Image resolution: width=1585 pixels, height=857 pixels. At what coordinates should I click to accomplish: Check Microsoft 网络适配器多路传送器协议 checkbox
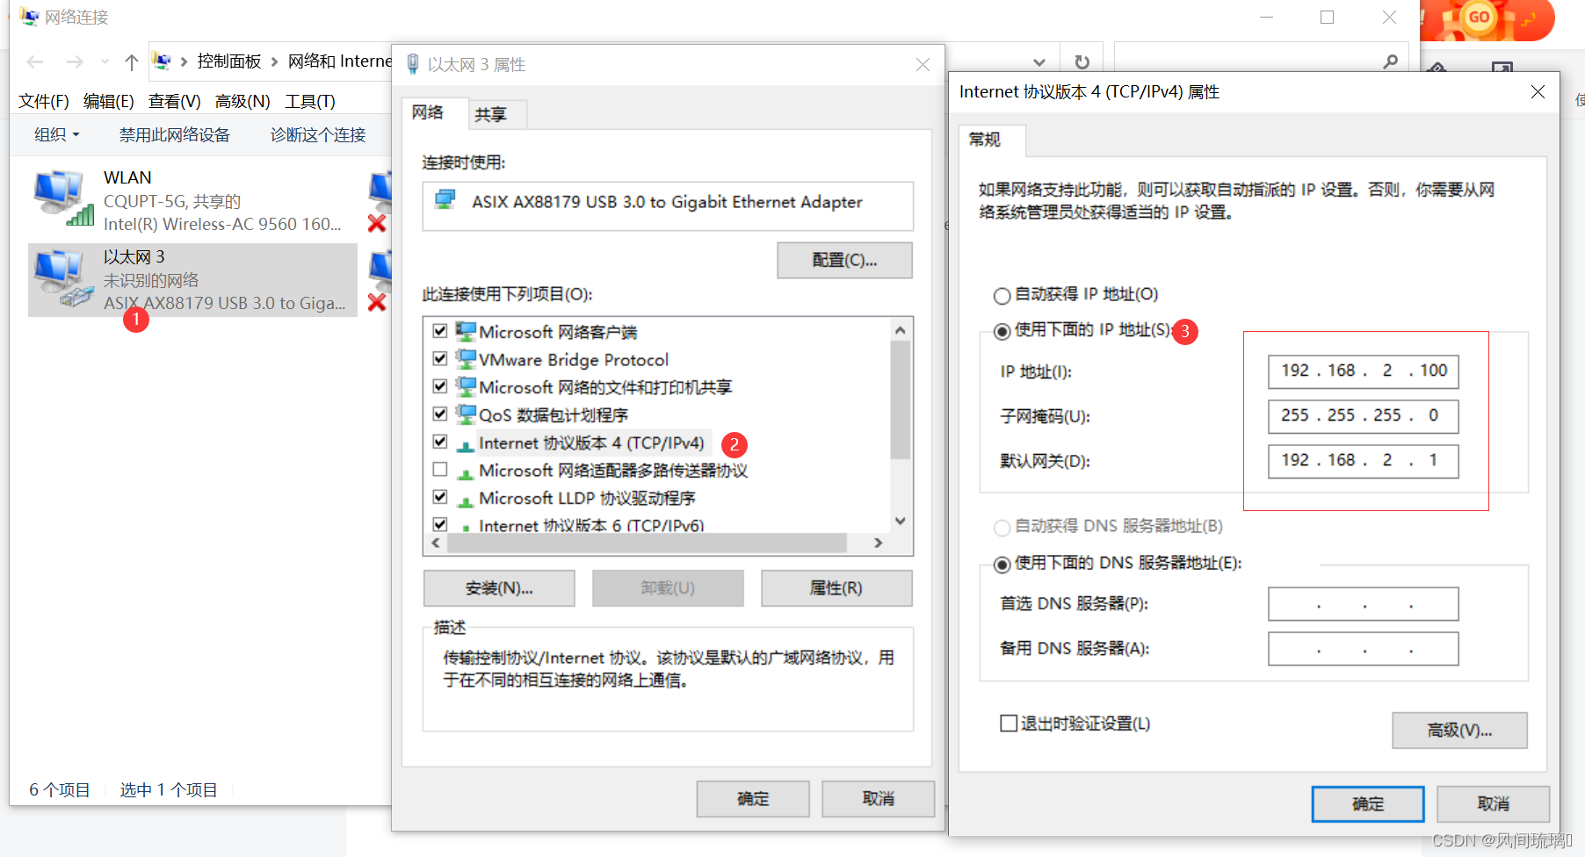[440, 469]
